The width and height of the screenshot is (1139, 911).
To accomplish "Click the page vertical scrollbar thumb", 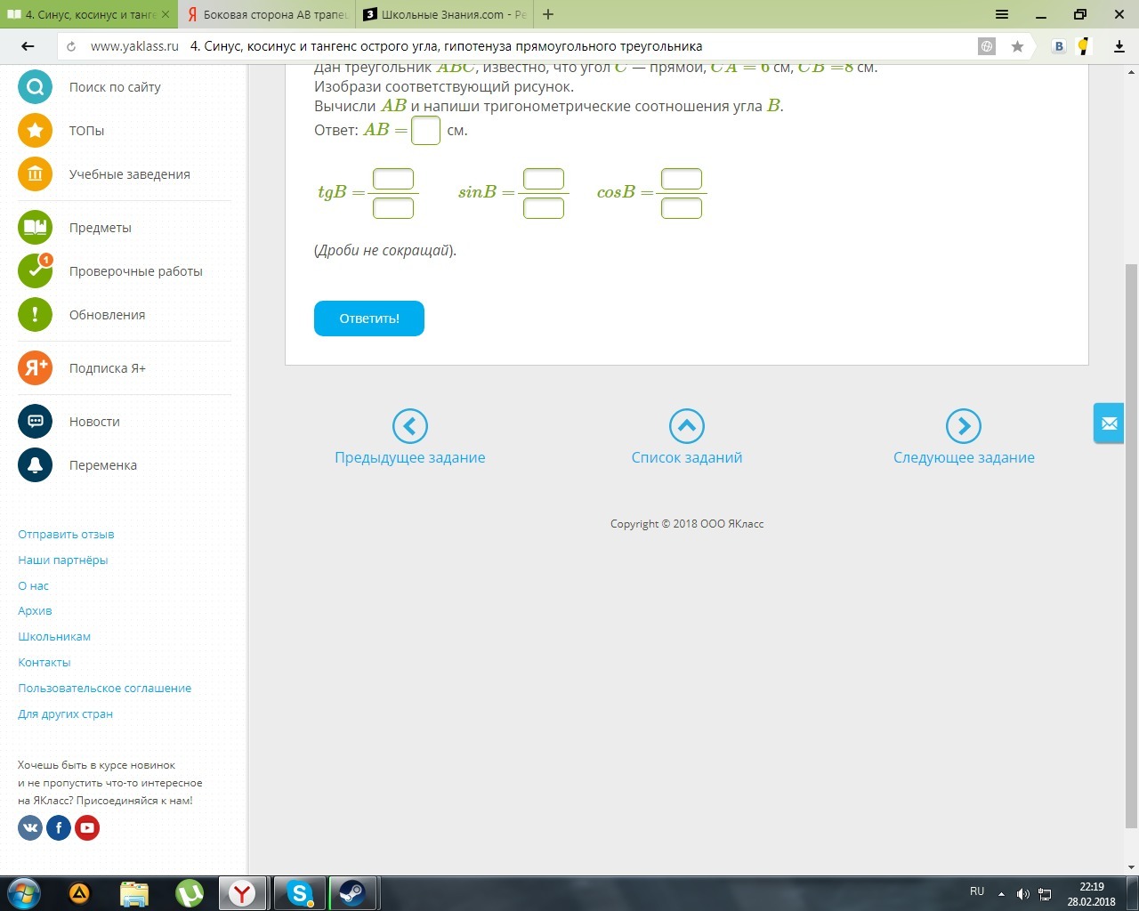I will point(1131,546).
